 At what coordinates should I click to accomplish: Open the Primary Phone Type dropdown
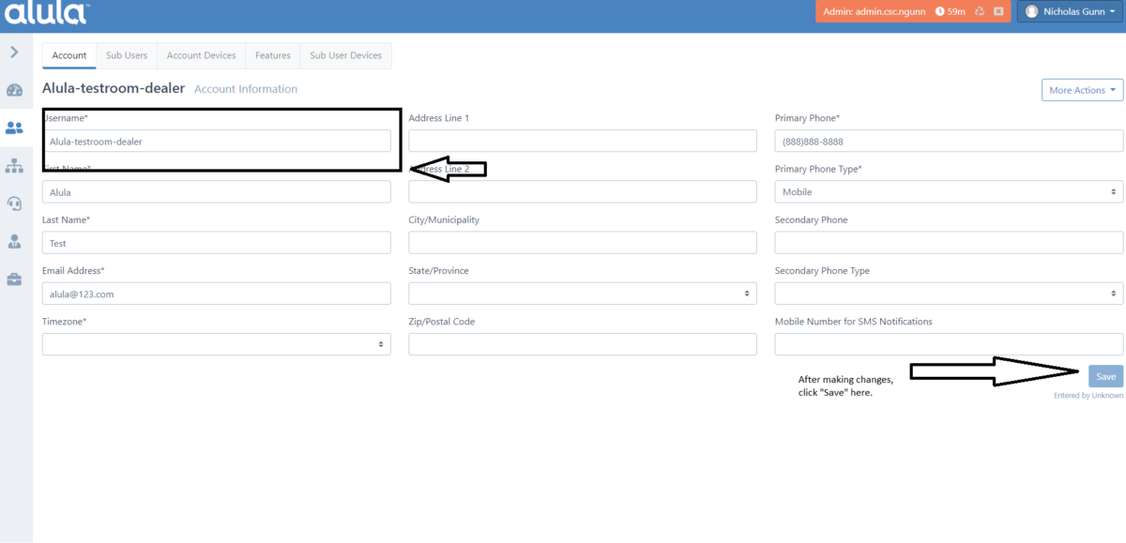948,191
